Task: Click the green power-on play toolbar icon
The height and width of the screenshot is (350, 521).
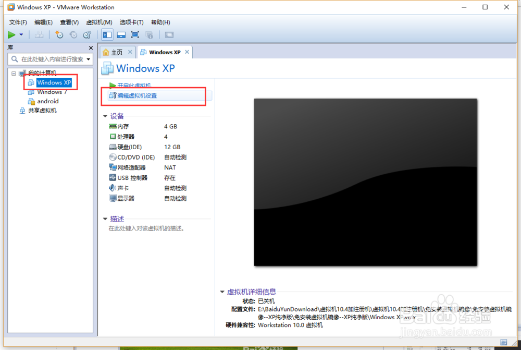Action: pos(11,34)
